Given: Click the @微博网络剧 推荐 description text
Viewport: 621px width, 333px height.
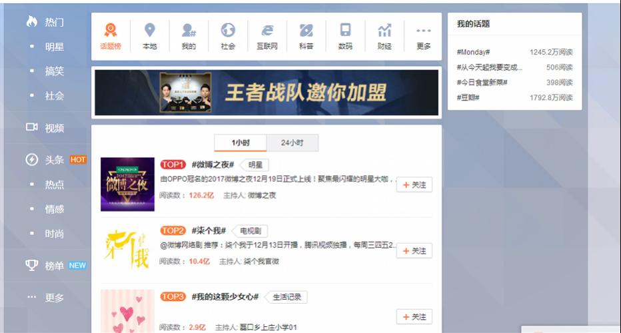Looking at the screenshot, I should click(278, 245).
